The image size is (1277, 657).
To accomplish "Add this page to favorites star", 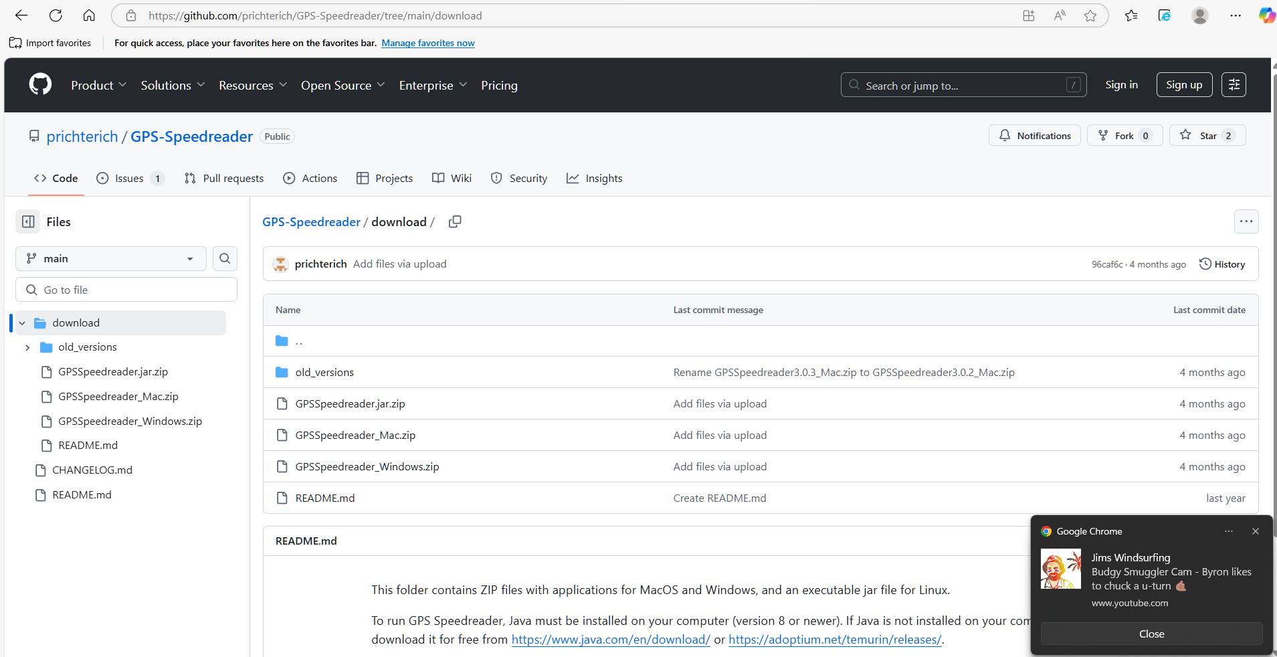I will pos(1090,15).
